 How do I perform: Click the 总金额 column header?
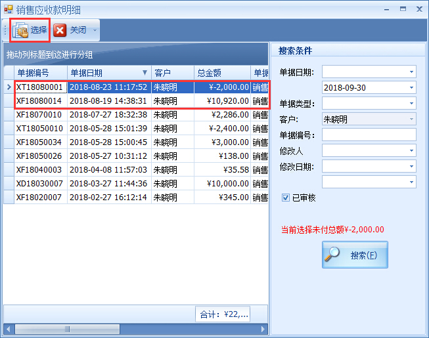221,73
